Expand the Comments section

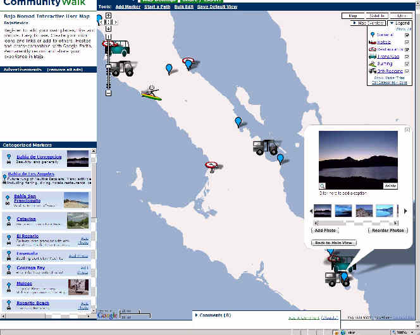pos(213,315)
